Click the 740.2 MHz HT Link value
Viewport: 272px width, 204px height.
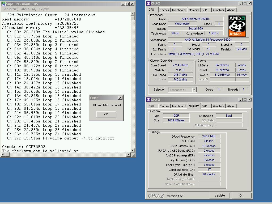point(180,79)
